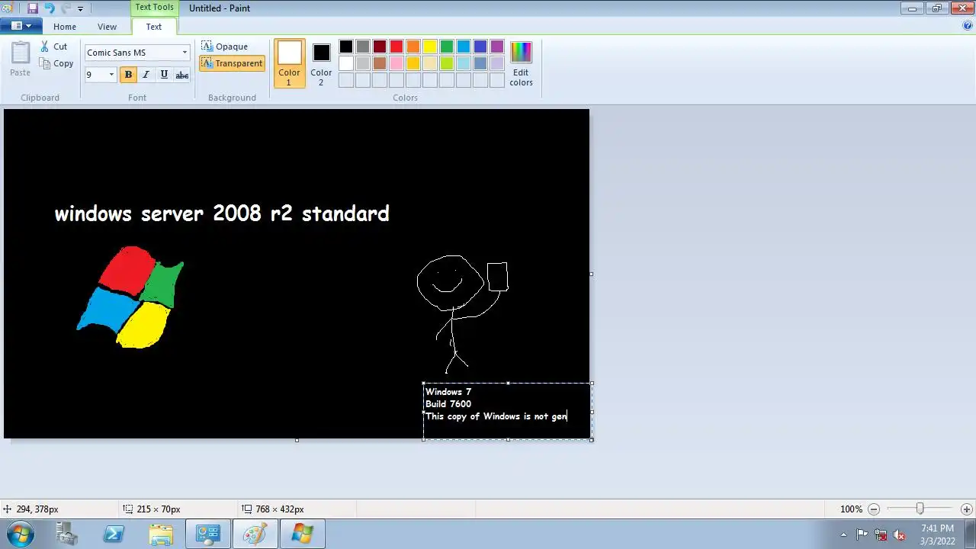Pick the lavender color swatch

[x=497, y=63]
